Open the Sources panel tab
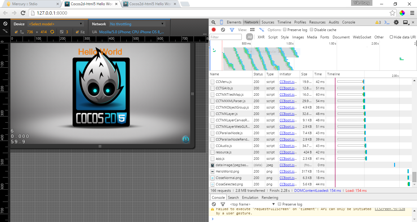This screenshot has height=222, width=417. [x=268, y=22]
